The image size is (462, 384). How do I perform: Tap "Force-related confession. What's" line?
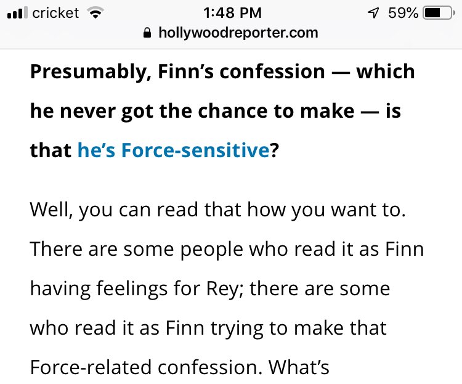pos(179,367)
